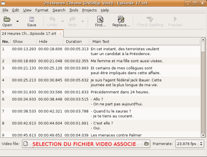Close the document tab with its orange button
This screenshot has height=157, width=207.
[60, 34]
